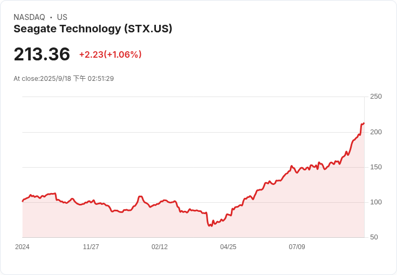Click the starting point of the price line

coord(23,201)
